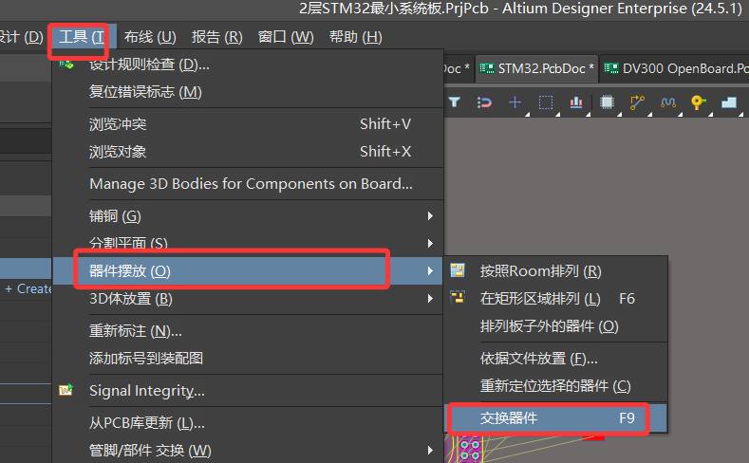The height and width of the screenshot is (463, 749).
Task: Click the Signal Integrity waveform icon
Action: [x=66, y=390]
